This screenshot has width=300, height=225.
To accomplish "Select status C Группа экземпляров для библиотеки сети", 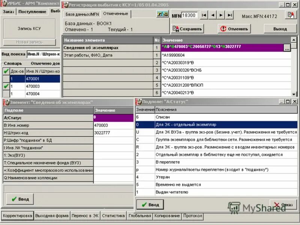I will point(216,139).
